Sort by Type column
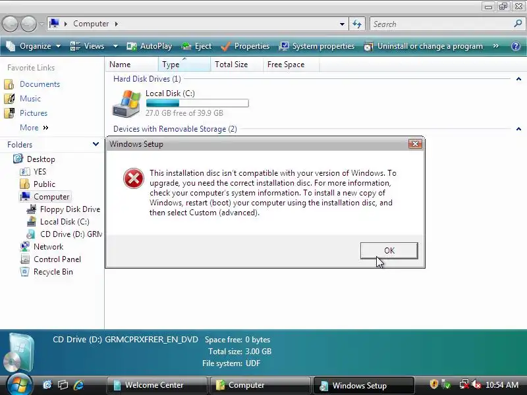 click(184, 64)
